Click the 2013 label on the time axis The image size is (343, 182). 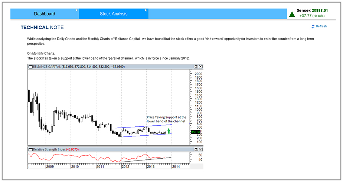(x=150, y=166)
